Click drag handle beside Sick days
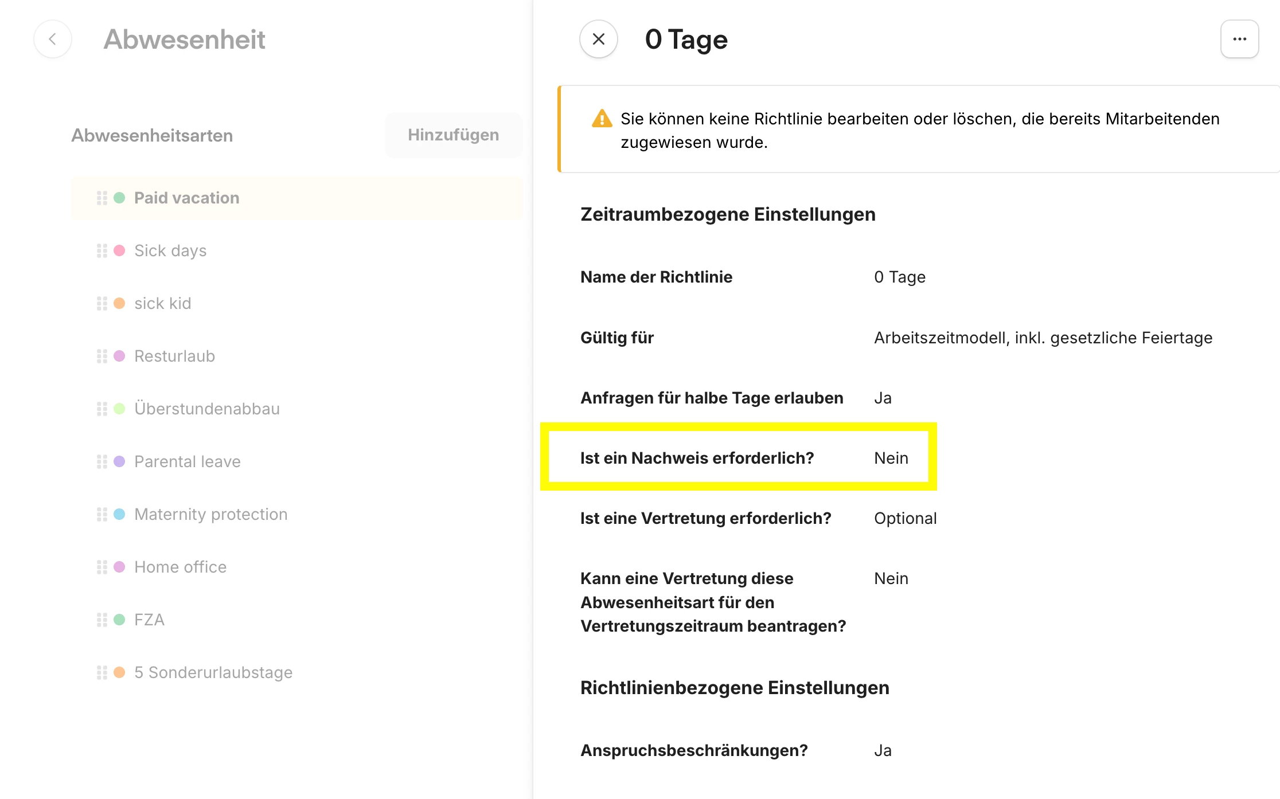1280x799 pixels. (x=102, y=250)
